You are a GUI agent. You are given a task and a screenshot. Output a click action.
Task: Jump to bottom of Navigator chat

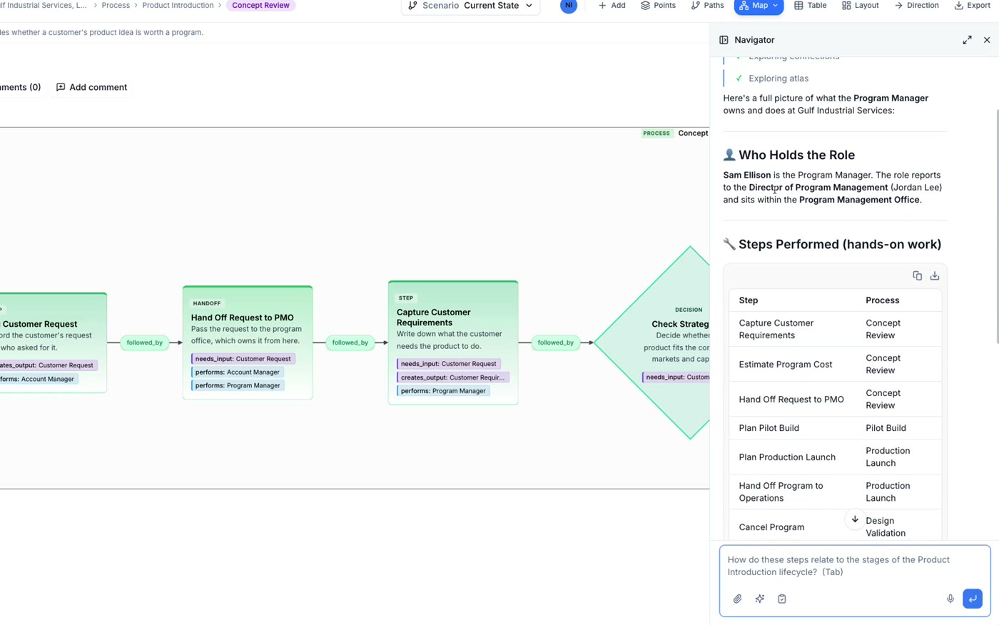pyautogui.click(x=855, y=519)
